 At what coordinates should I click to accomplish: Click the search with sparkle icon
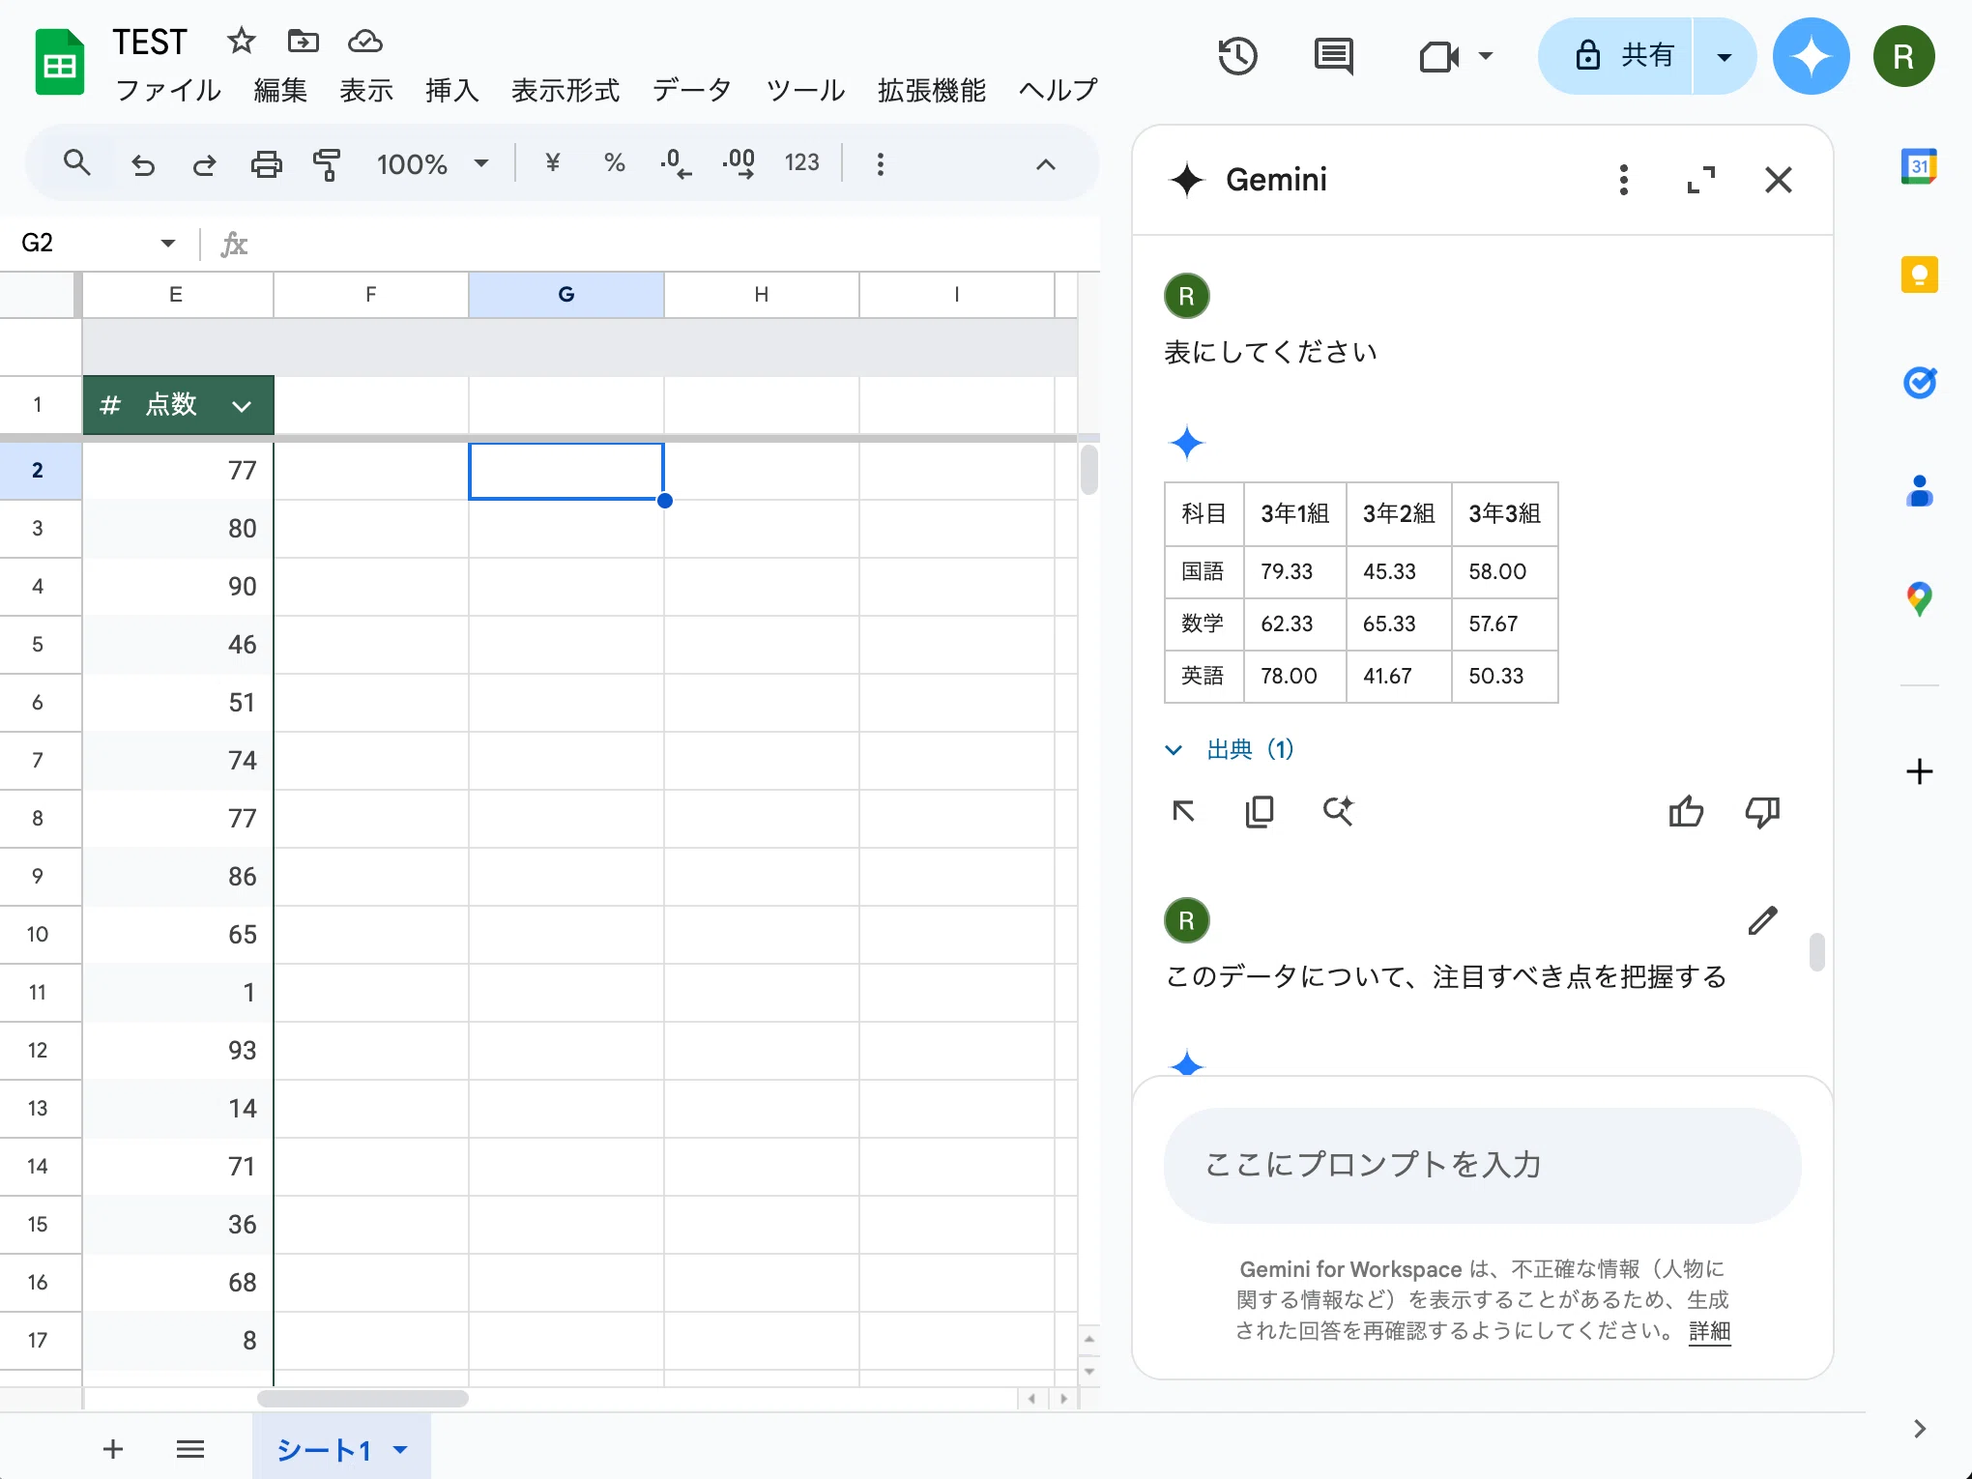coord(1339,811)
